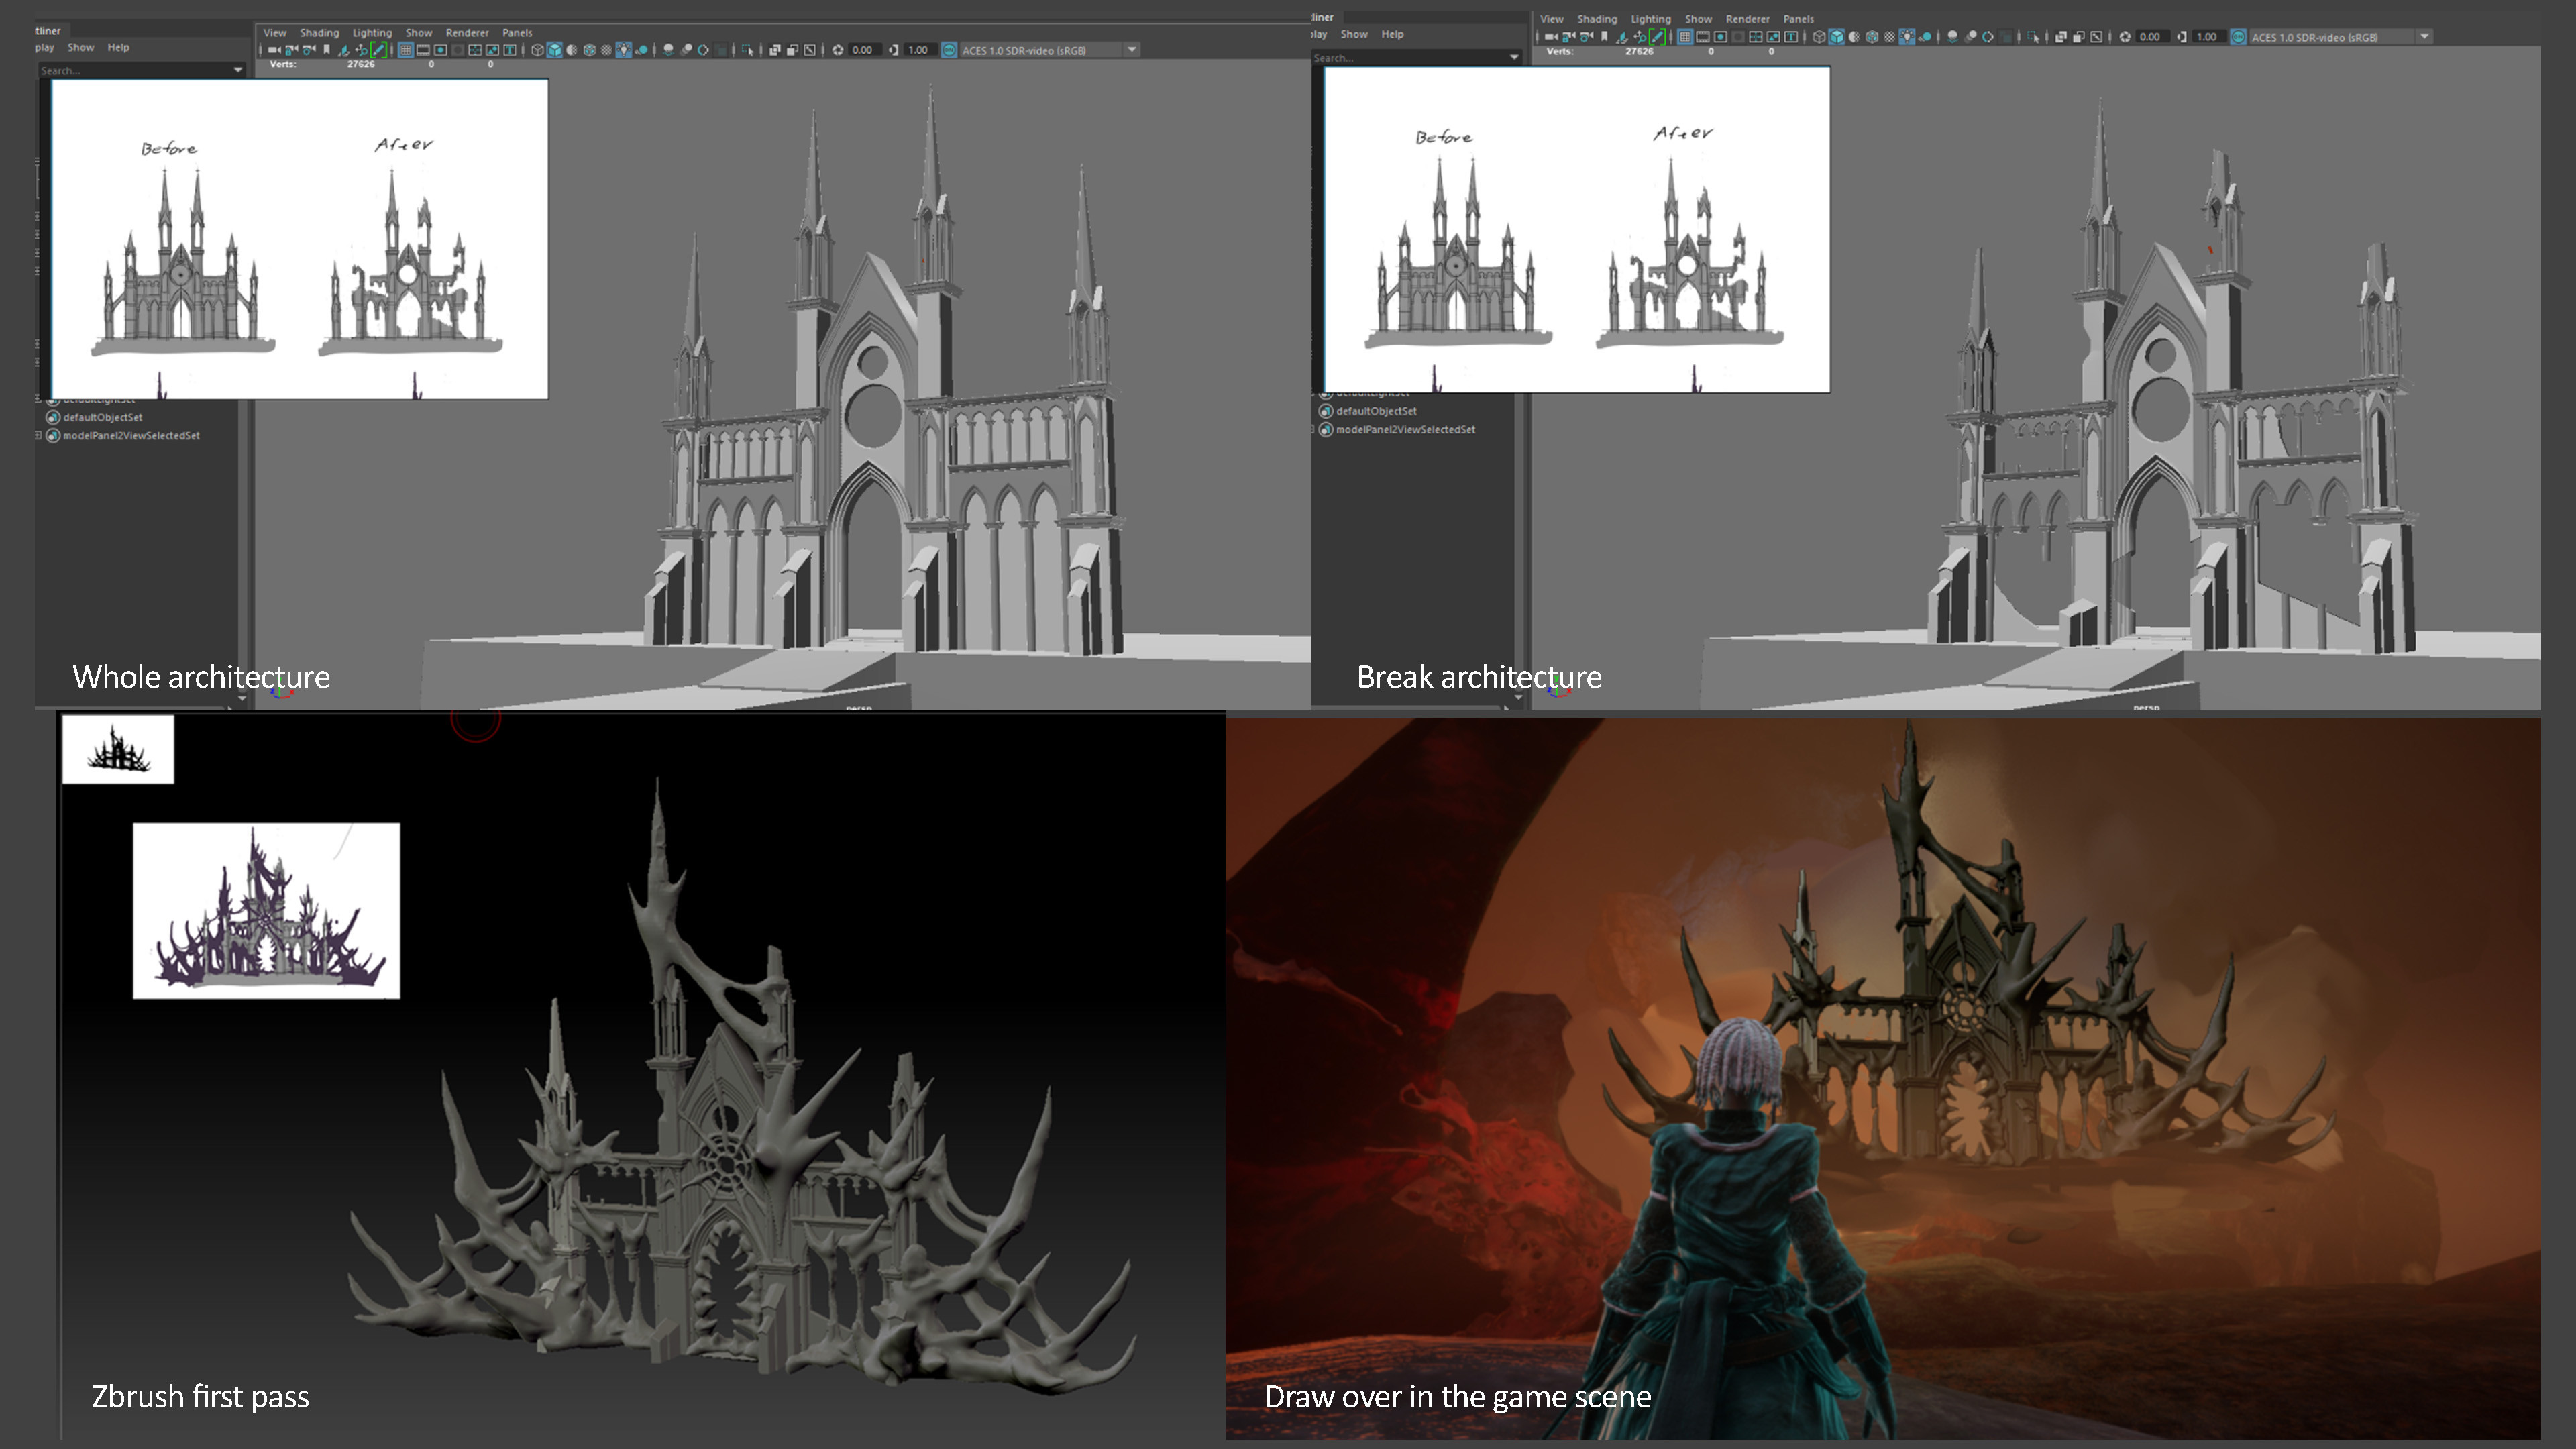Select defaultObjectSet in left Outliner
The height and width of the screenshot is (1449, 2576).
click(x=102, y=417)
